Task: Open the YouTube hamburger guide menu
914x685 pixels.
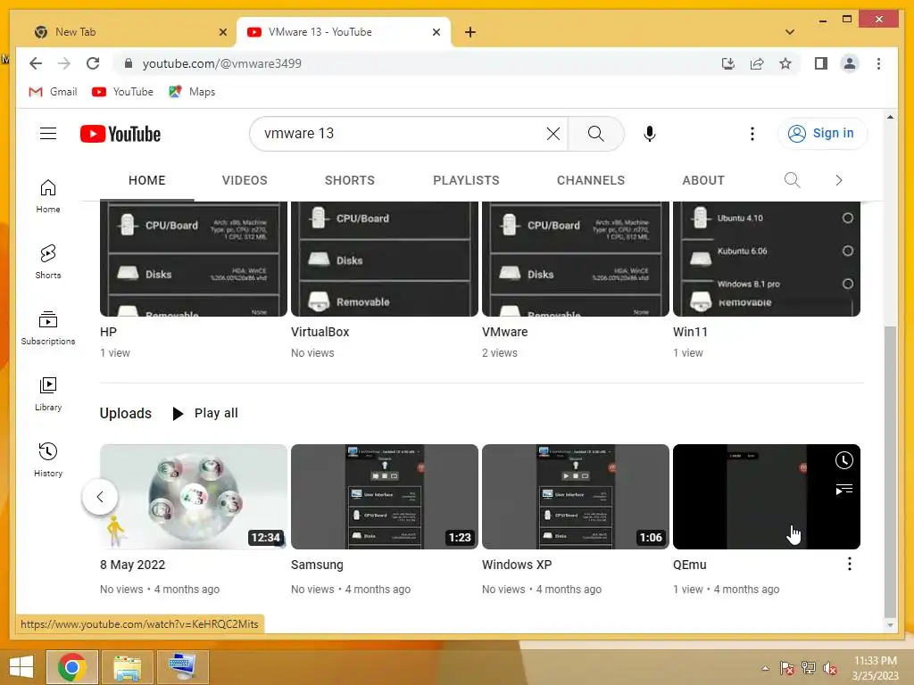Action: [x=48, y=134]
